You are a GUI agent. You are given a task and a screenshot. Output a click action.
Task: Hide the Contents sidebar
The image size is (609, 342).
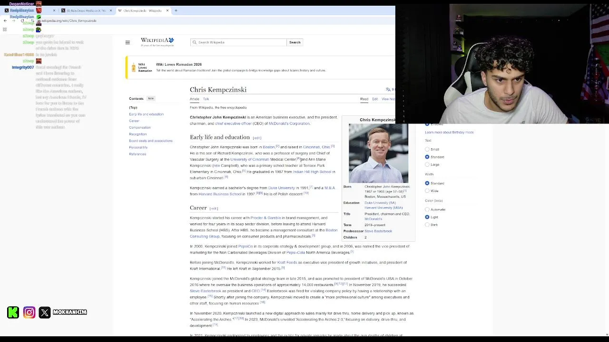[151, 98]
